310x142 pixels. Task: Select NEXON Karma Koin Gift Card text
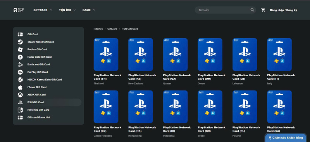pyautogui.click(x=45, y=80)
